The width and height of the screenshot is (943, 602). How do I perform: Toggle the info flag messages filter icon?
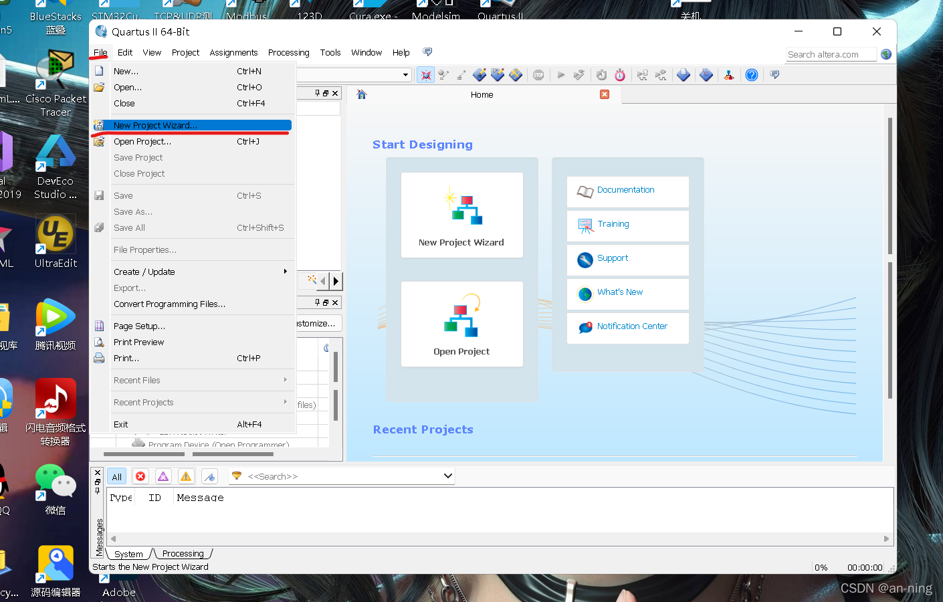click(x=209, y=476)
